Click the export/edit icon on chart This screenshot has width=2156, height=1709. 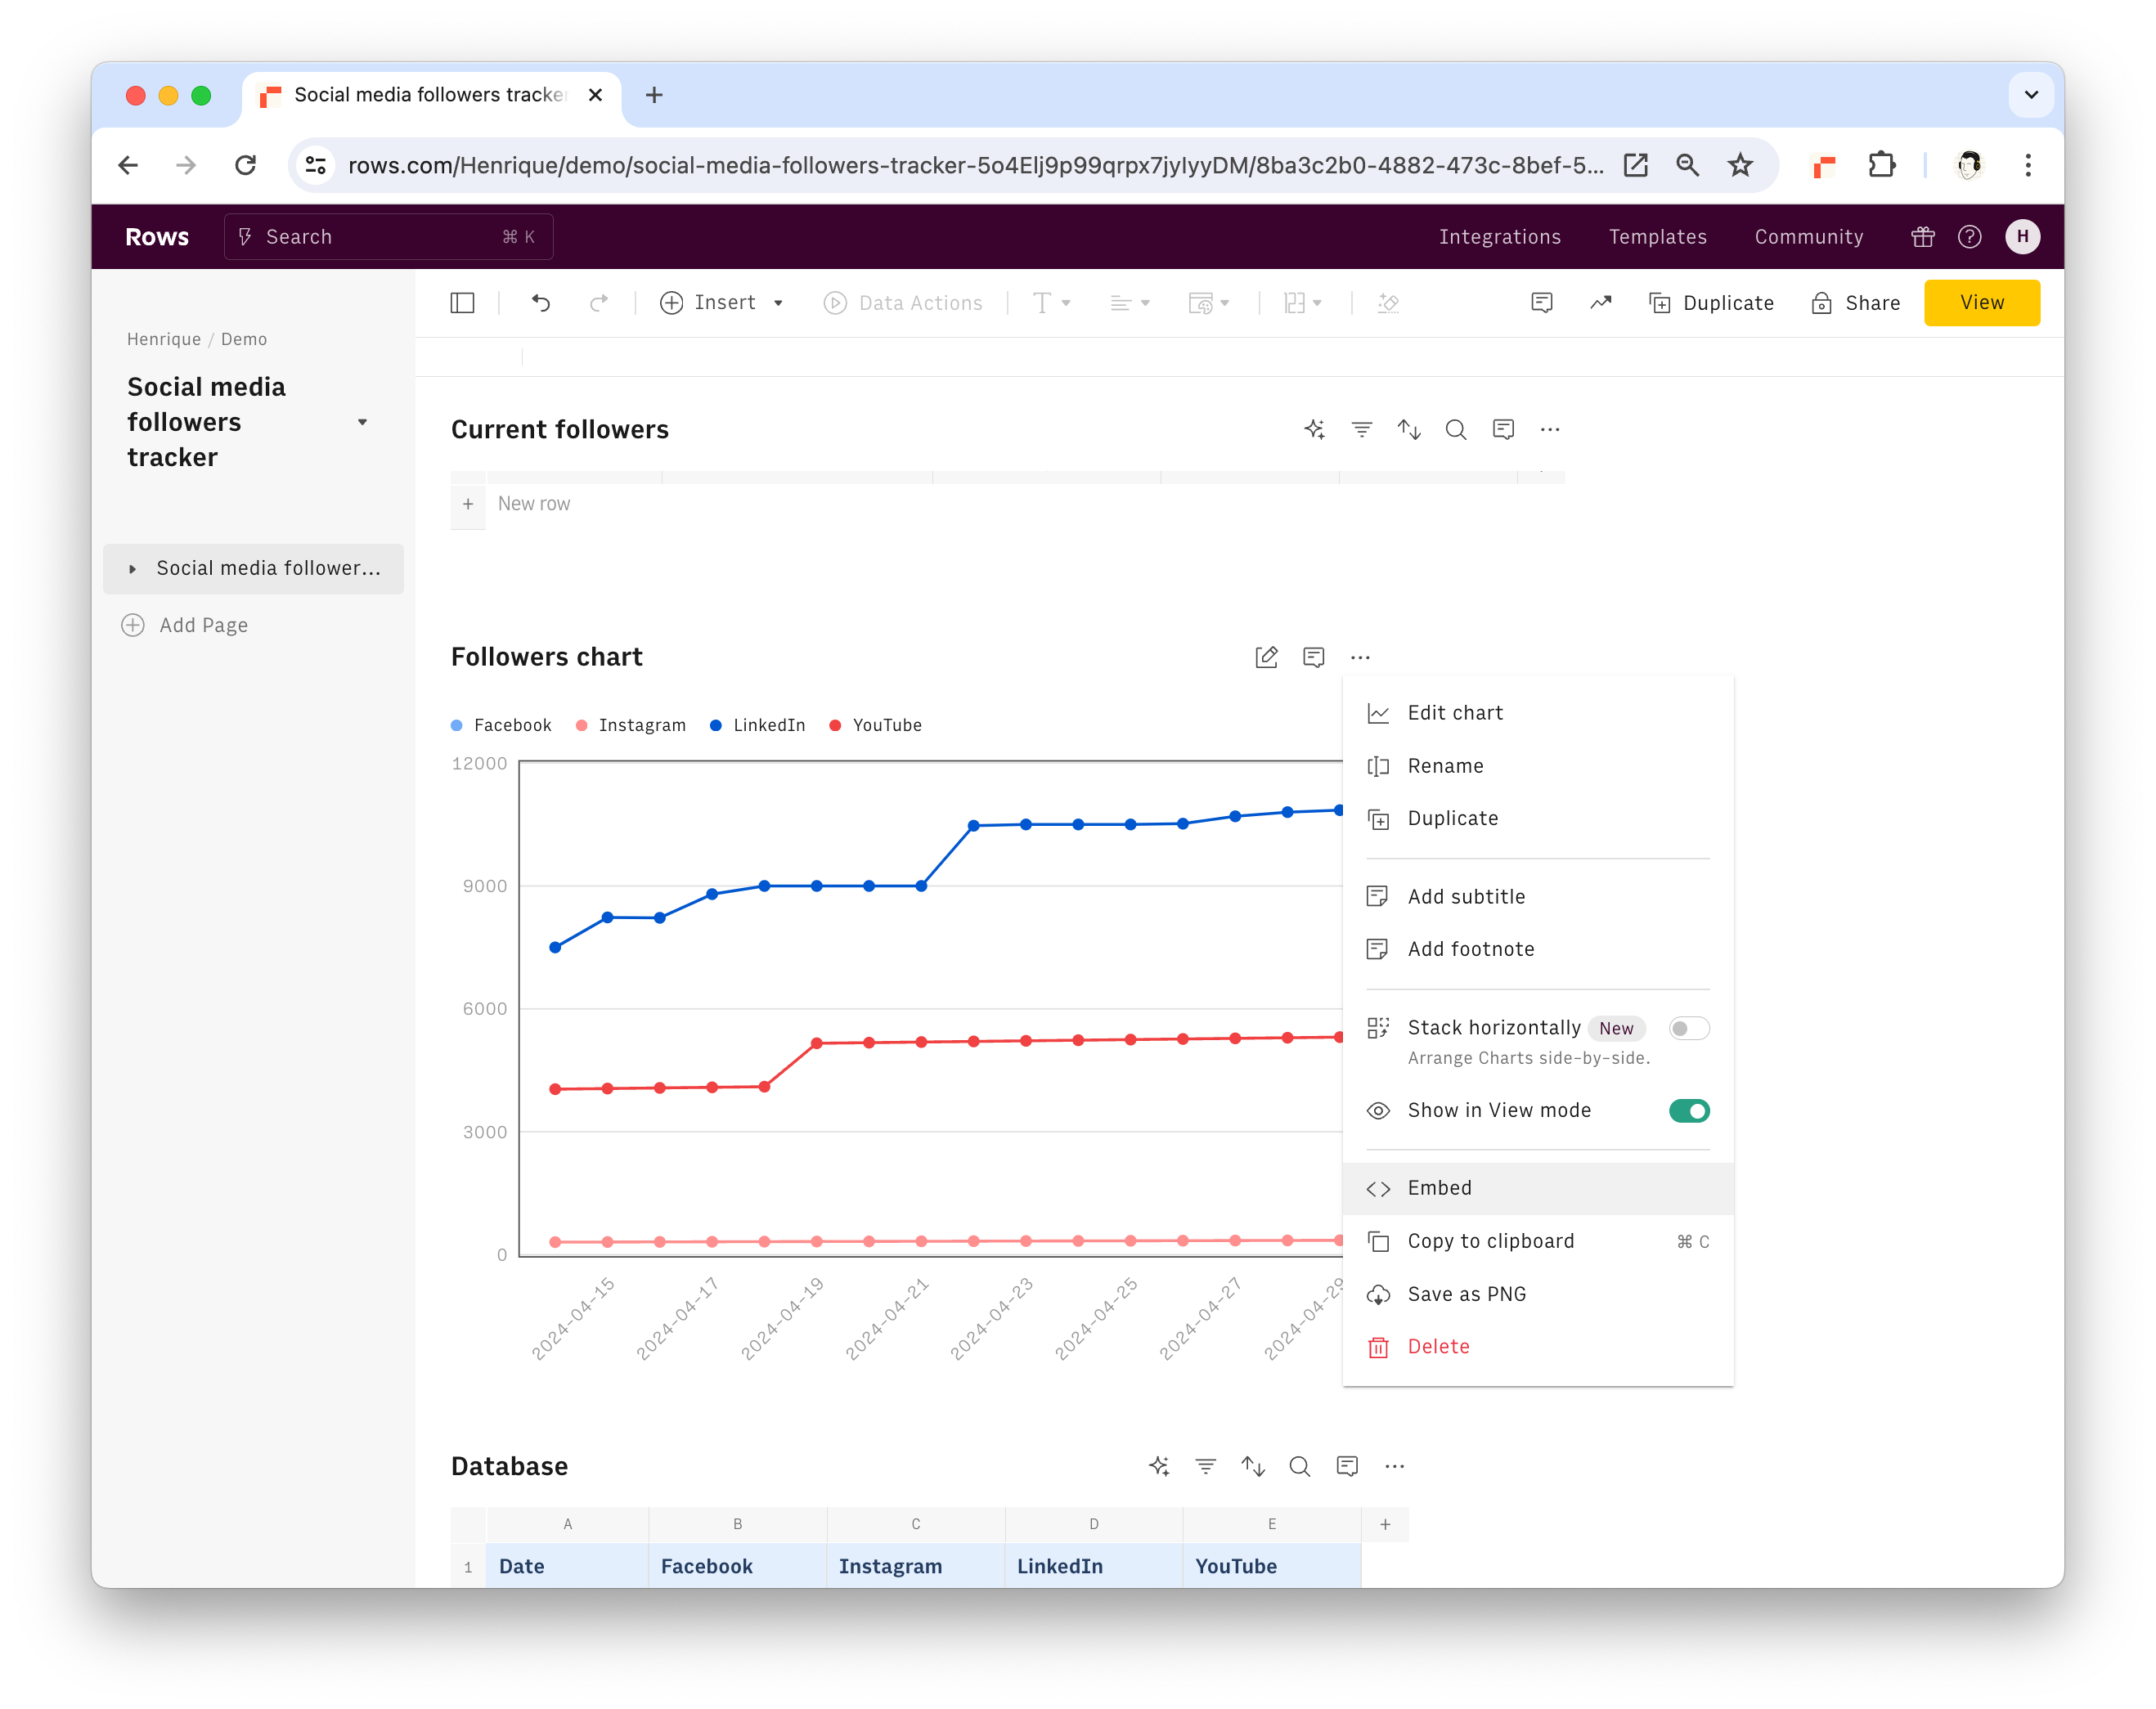(1265, 657)
